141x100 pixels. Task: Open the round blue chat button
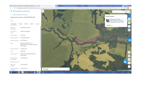125,62
